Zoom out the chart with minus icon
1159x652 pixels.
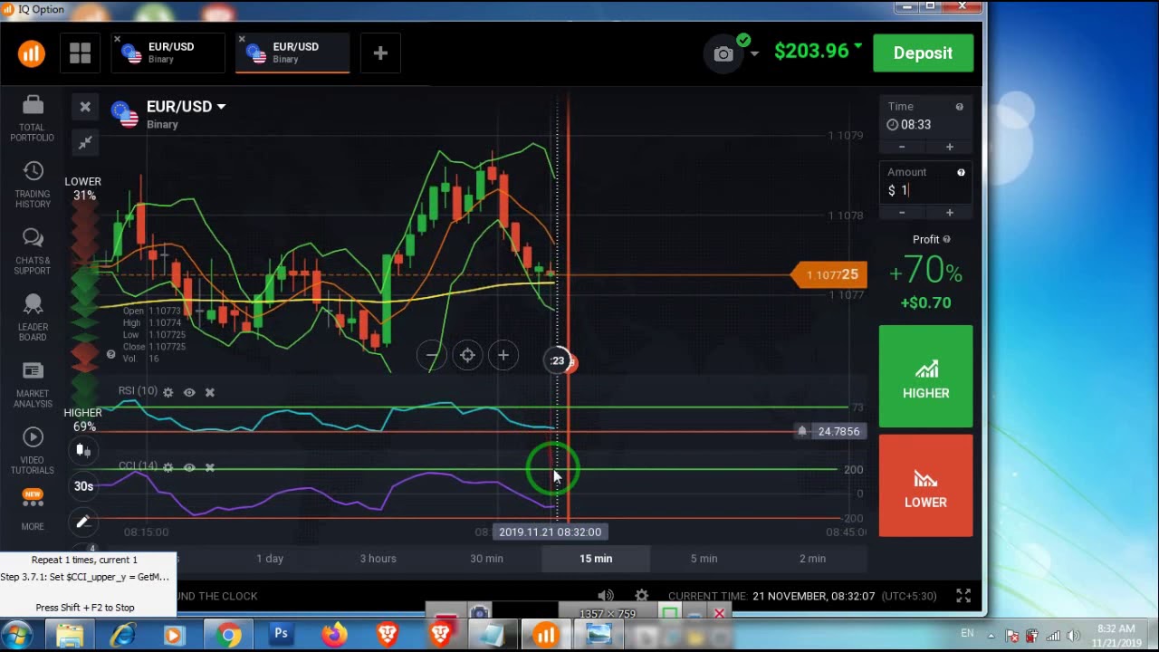click(432, 356)
